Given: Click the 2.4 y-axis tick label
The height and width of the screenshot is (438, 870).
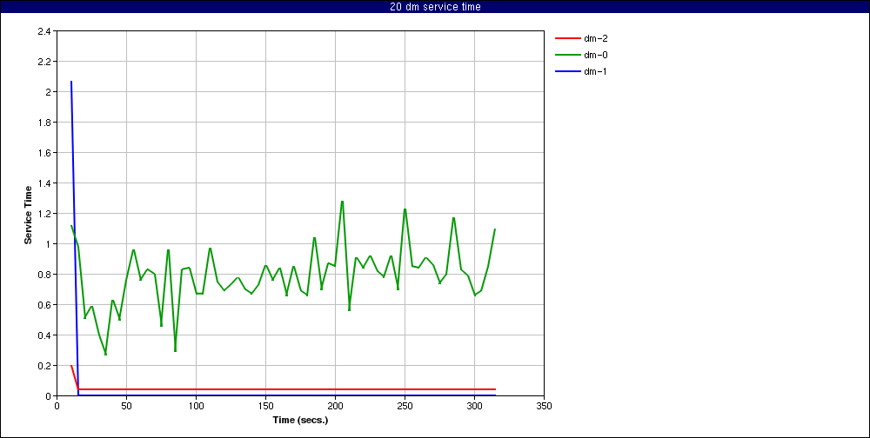Looking at the screenshot, I should pos(43,31).
